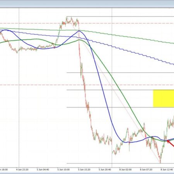Click the "4 Jun 23:20" time axis label

coord(22,169)
